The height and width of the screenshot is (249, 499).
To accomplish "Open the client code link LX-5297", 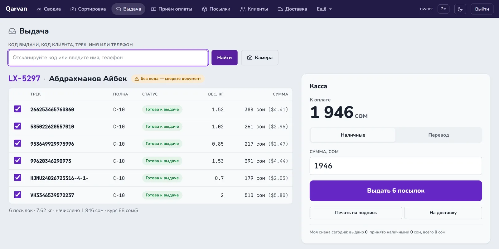I will click(24, 78).
